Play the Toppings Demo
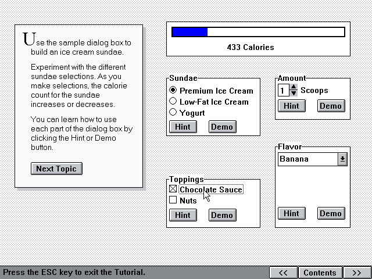 point(222,215)
